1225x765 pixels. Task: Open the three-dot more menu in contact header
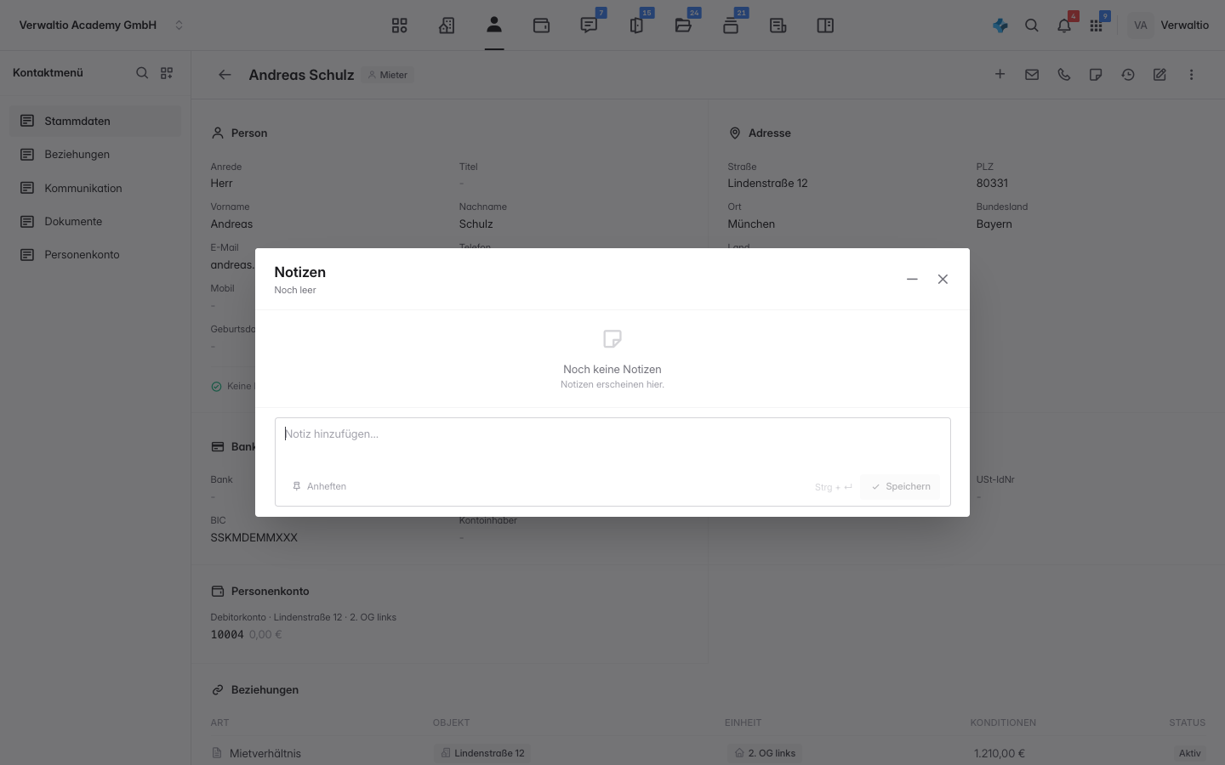tap(1192, 75)
